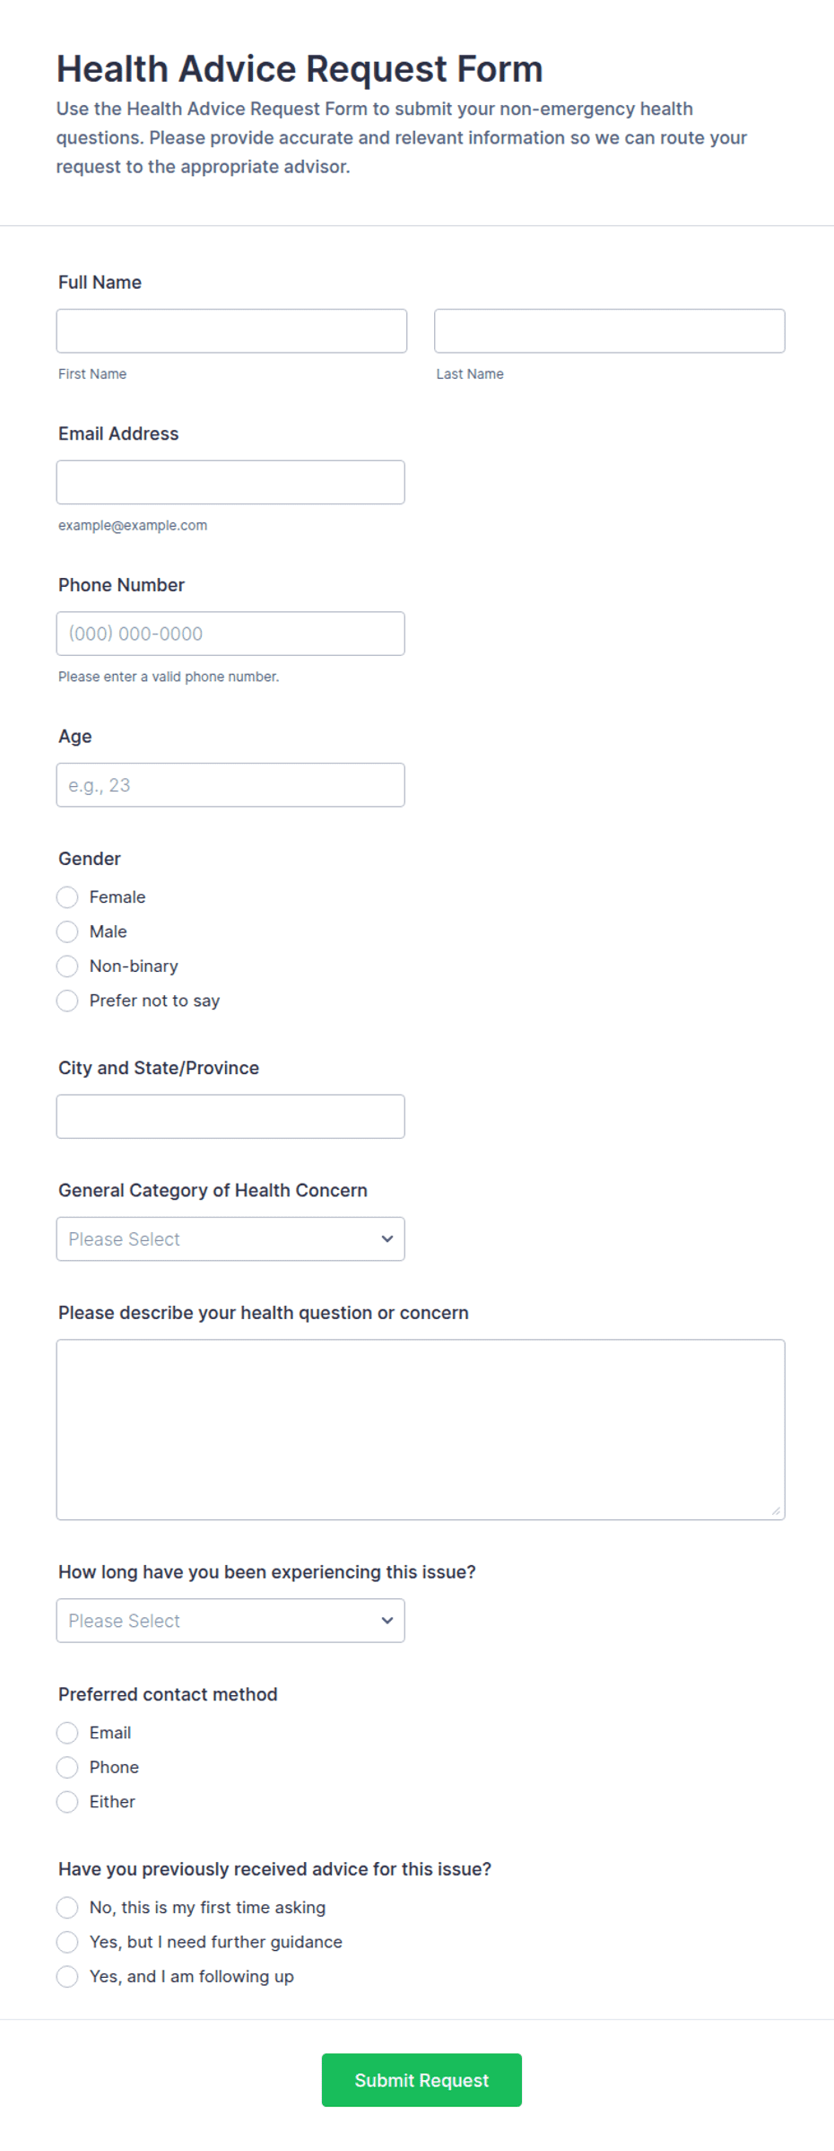Choose Phone as preferred contact method
834x2151 pixels.
pyautogui.click(x=67, y=1767)
